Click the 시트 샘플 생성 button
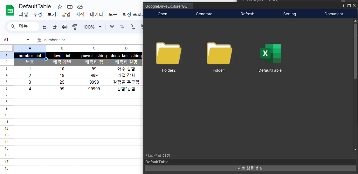 click(x=250, y=168)
